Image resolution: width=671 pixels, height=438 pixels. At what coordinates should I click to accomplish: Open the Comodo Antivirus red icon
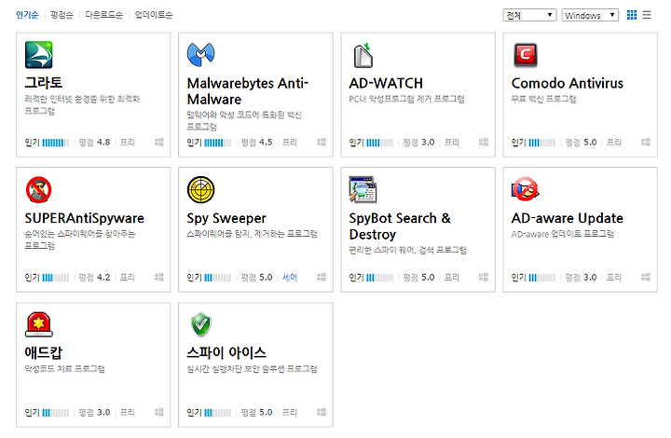click(525, 55)
